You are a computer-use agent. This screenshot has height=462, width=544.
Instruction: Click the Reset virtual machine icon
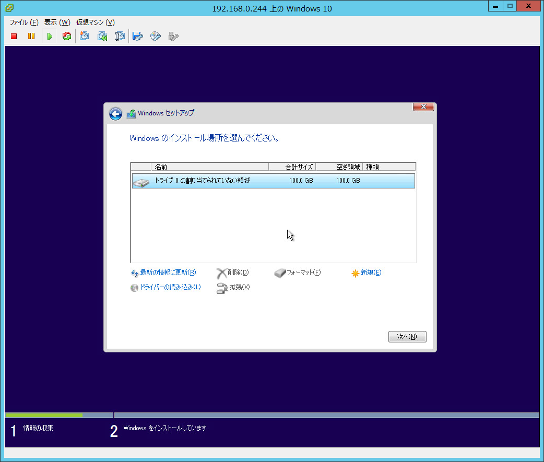tap(67, 36)
